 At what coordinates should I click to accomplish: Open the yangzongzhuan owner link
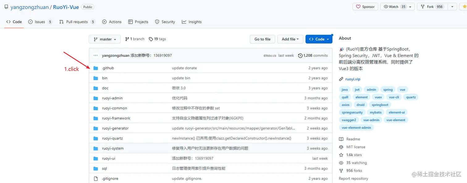(x=29, y=7)
